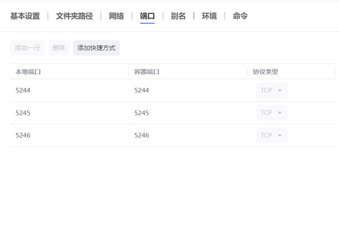Click the local port 5244 cell
Image resolution: width=339 pixels, height=225 pixels.
tap(23, 90)
